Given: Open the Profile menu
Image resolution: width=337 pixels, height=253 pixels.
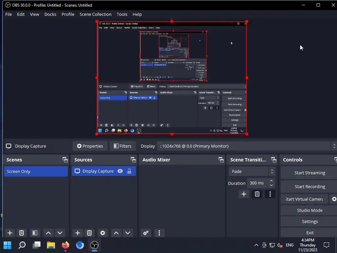Looking at the screenshot, I should [68, 14].
